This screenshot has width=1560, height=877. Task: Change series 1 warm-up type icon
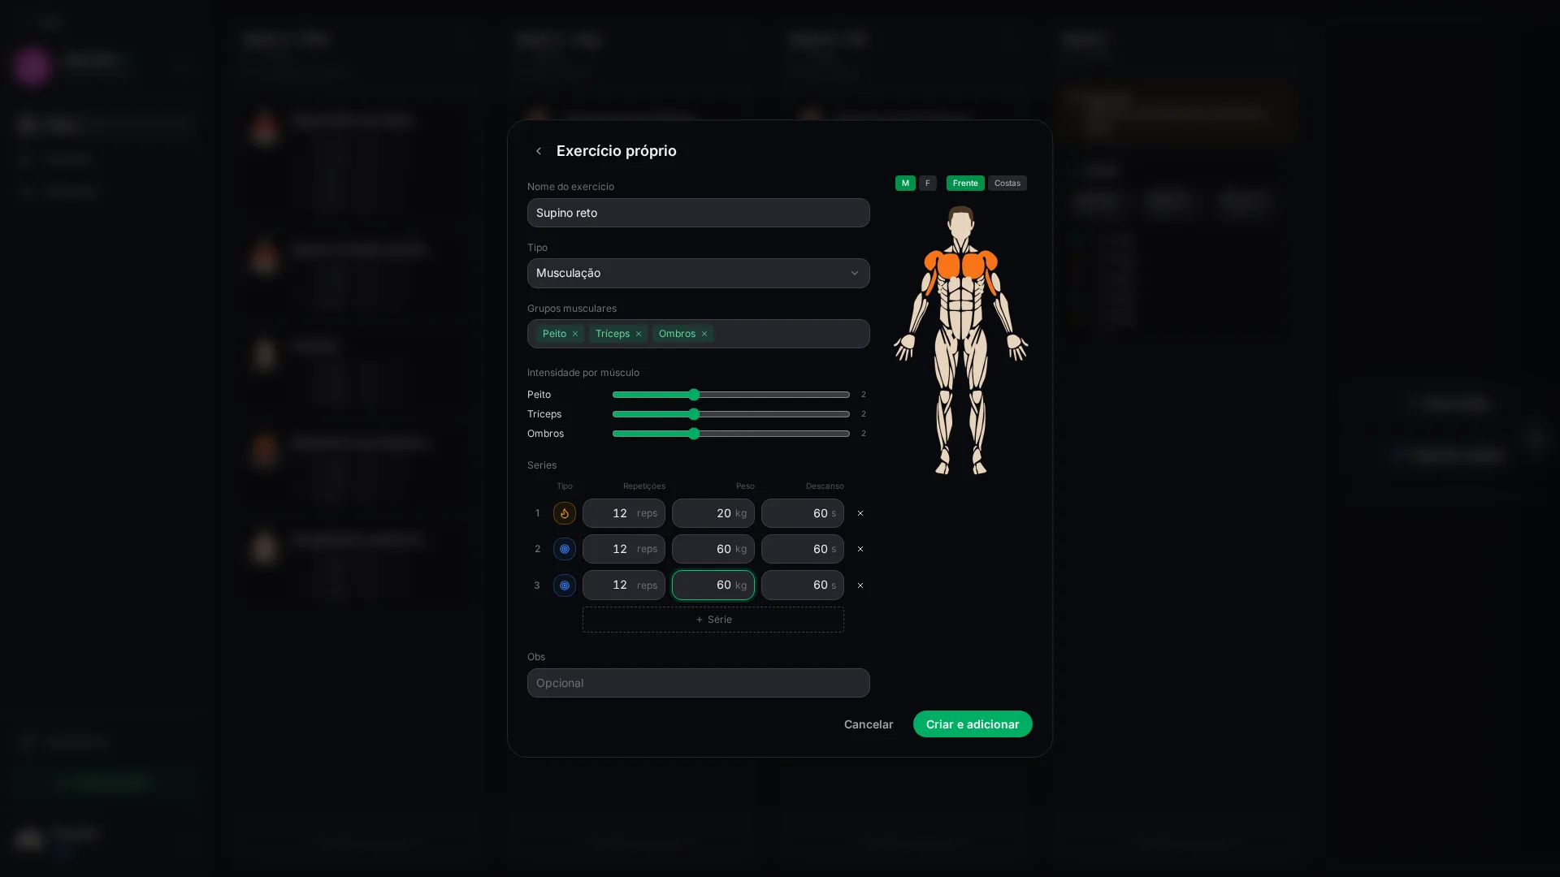tap(565, 513)
